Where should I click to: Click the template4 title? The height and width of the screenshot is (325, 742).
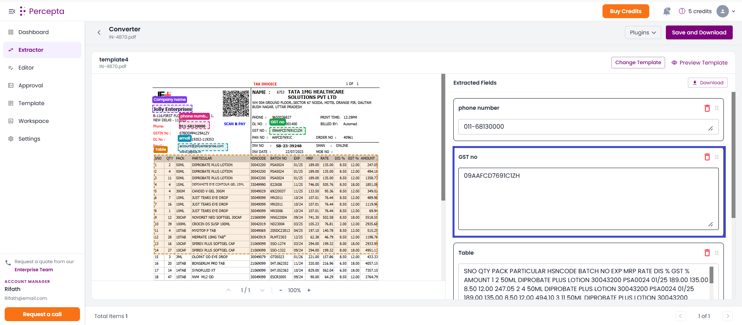point(114,60)
